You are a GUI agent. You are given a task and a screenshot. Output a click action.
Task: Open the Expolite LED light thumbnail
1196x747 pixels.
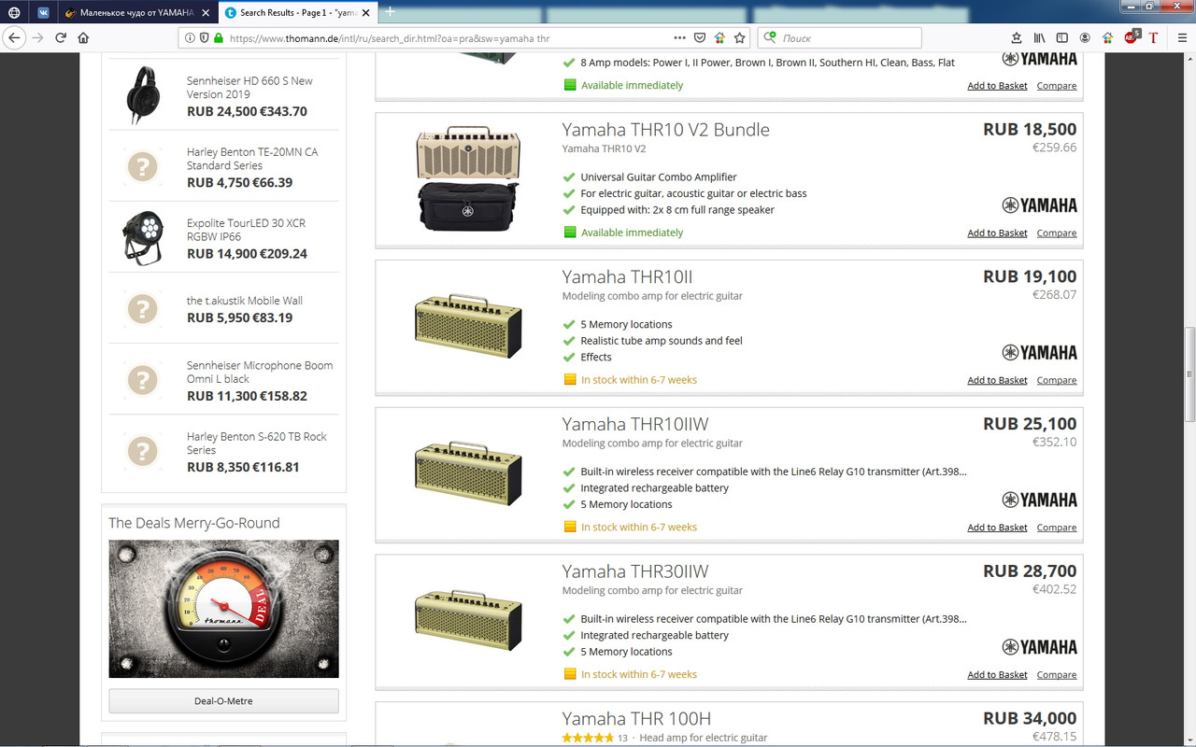click(142, 237)
